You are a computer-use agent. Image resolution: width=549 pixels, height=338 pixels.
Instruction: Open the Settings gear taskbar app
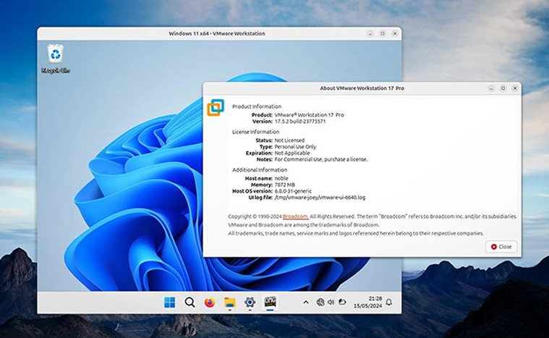tap(250, 302)
